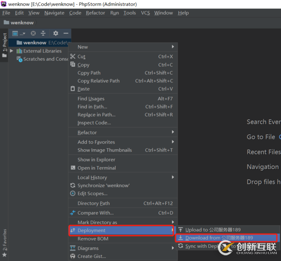Screen dimensions: 281x261
Task: Open the Run menu
Action: click(115, 13)
